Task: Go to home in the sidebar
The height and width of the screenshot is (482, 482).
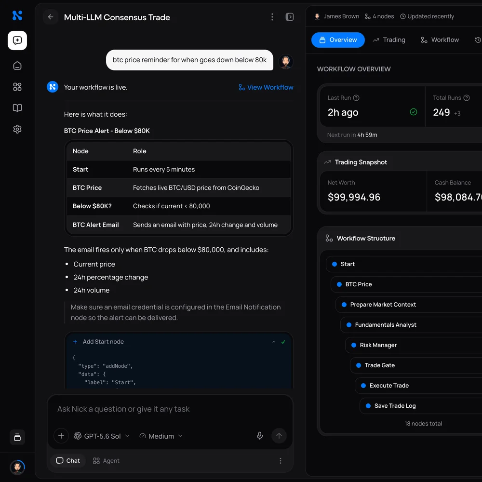Action: pos(17,66)
